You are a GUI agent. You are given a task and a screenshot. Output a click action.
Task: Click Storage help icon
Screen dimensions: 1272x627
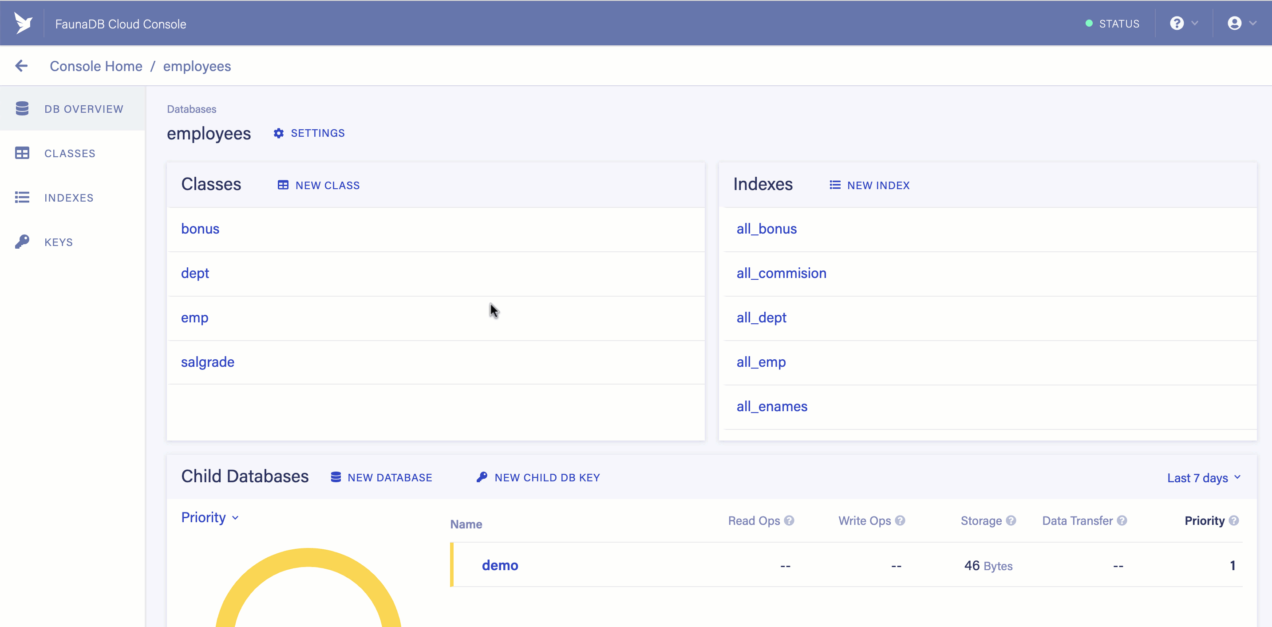click(x=1011, y=520)
